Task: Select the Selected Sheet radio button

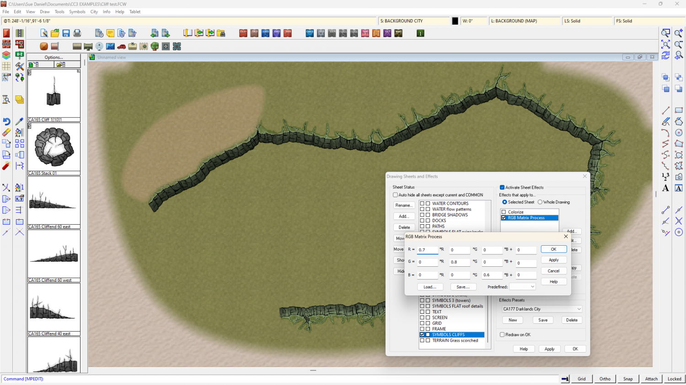Action: click(504, 202)
